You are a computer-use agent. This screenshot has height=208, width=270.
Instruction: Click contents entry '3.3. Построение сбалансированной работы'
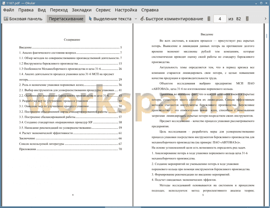point(70,117)
